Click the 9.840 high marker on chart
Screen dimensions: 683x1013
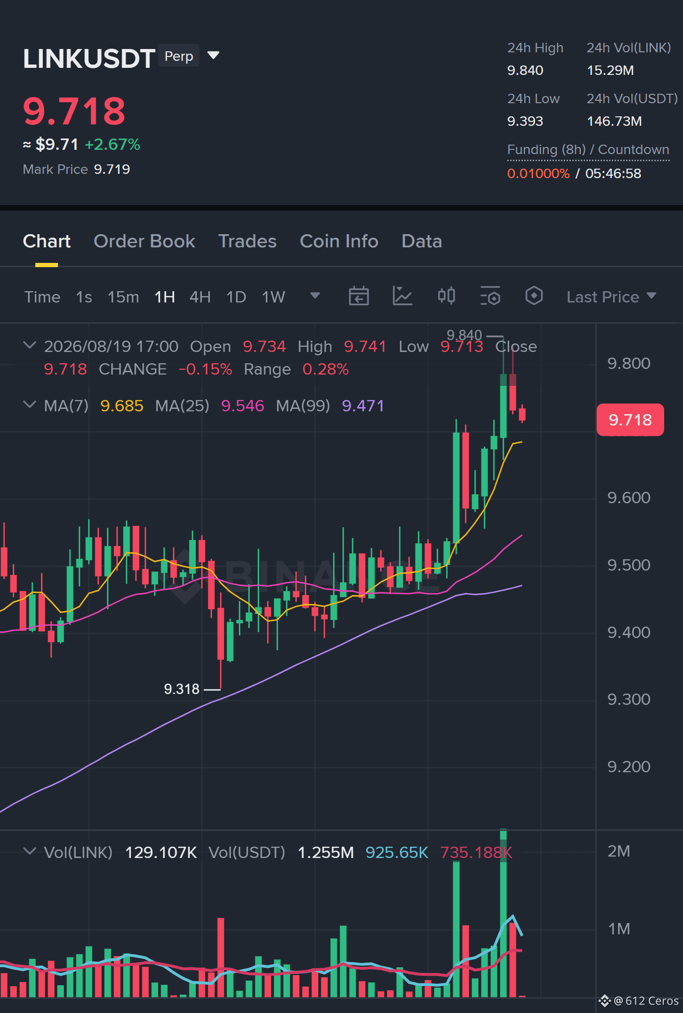tap(464, 335)
